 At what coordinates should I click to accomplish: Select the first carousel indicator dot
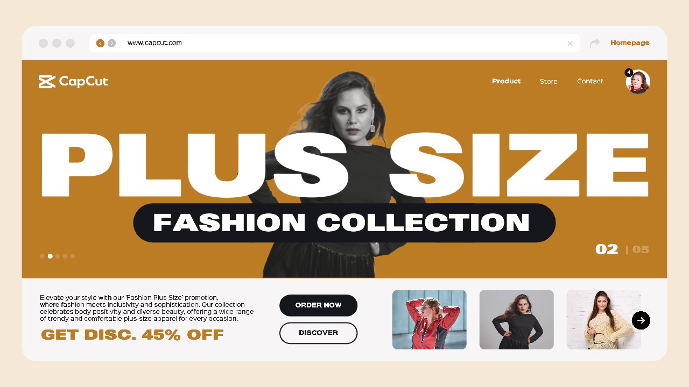pos(42,256)
